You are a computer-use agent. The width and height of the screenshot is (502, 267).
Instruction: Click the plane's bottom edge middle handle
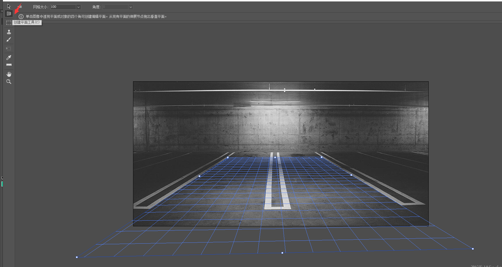tap(282, 253)
